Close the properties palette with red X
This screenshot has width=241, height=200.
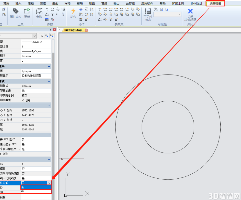55,30
